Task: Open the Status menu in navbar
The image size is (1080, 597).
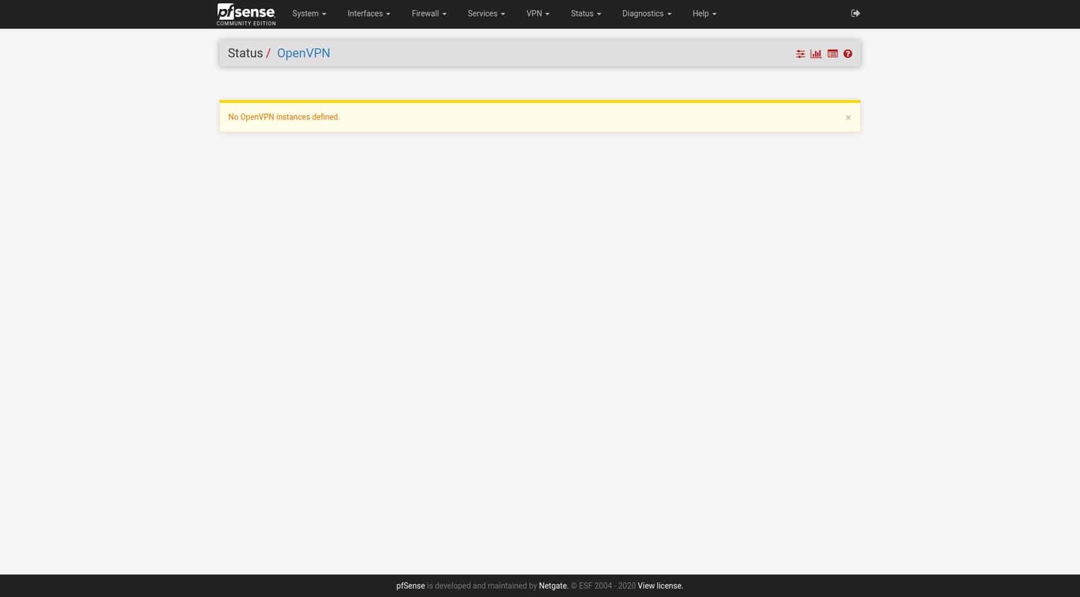Action: click(x=586, y=13)
